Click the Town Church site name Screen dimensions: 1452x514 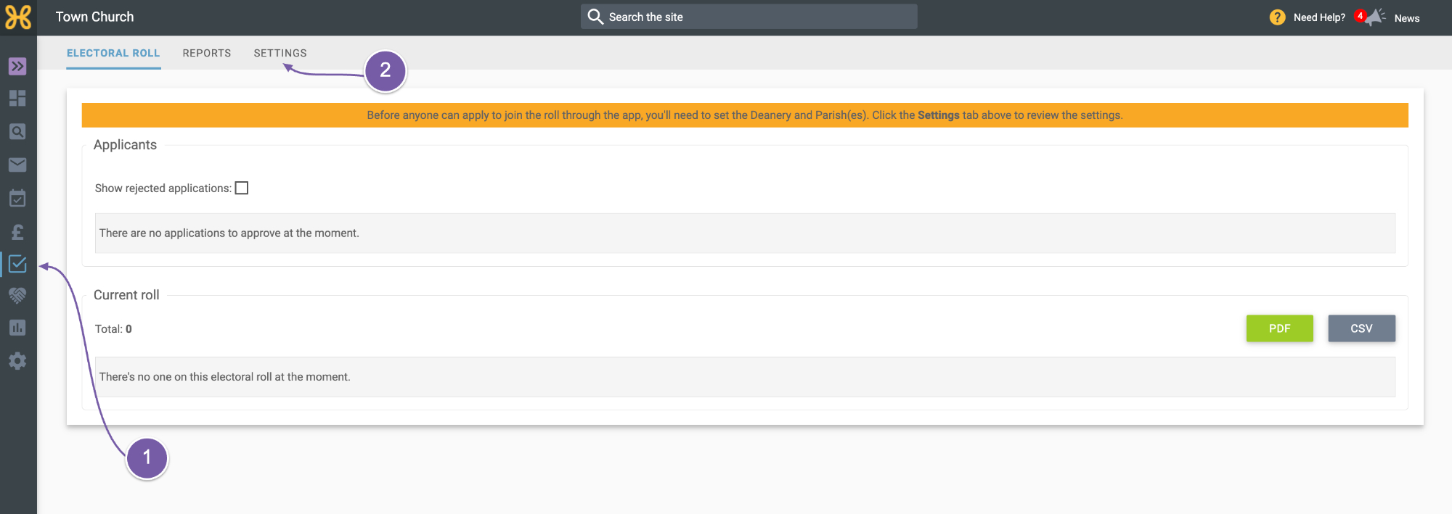tap(95, 17)
